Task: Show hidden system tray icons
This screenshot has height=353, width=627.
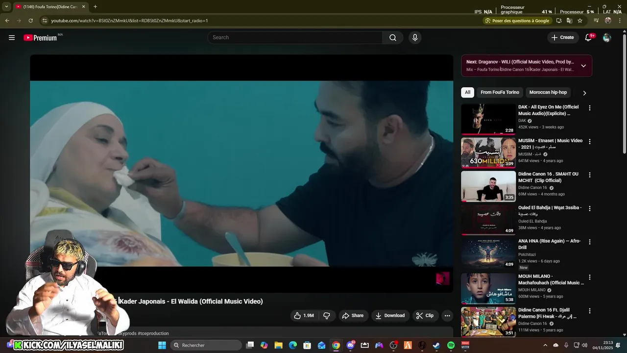Action: tap(545, 345)
